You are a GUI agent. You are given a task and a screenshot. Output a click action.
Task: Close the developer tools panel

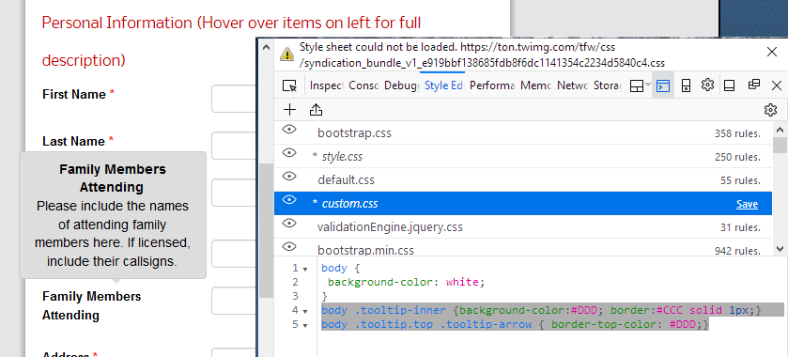click(x=777, y=85)
